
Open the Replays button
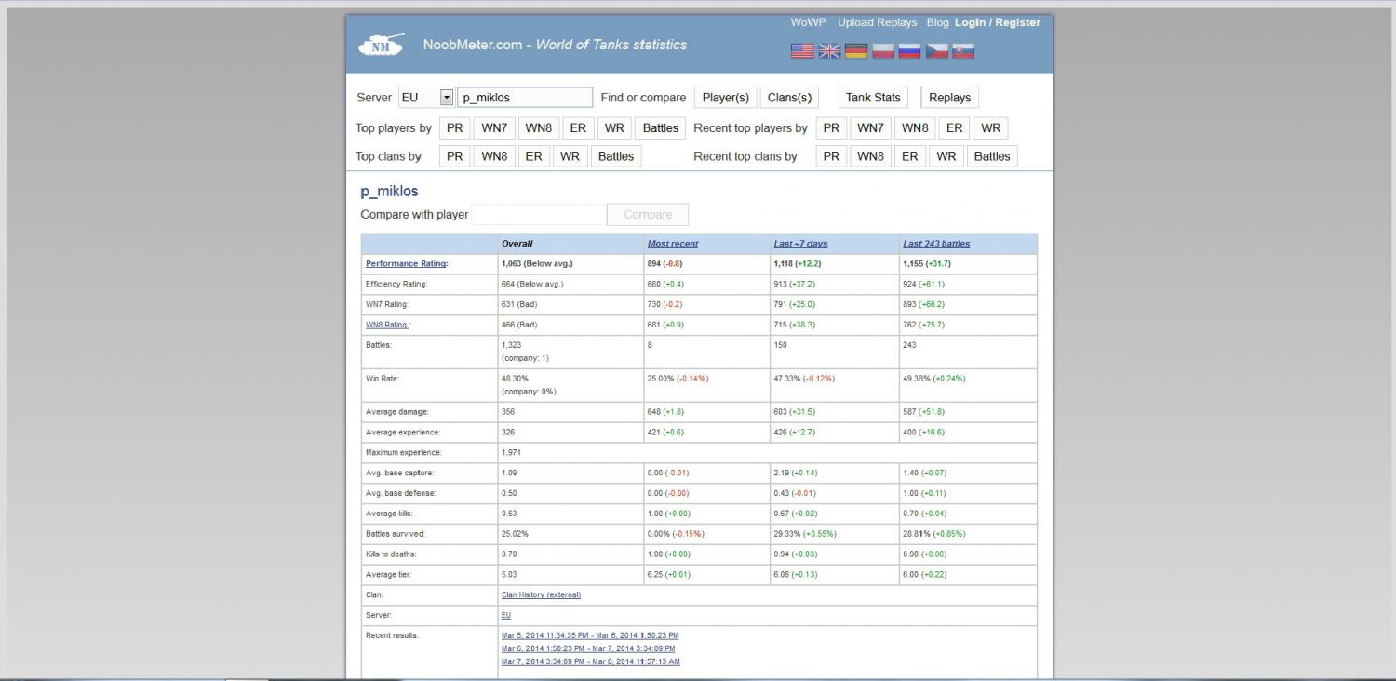click(x=949, y=98)
